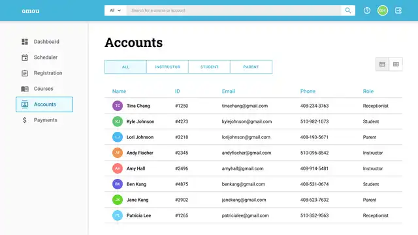Viewport: 418px width, 235px height.
Task: Open the Patricia Lee name
Action: coord(138,215)
